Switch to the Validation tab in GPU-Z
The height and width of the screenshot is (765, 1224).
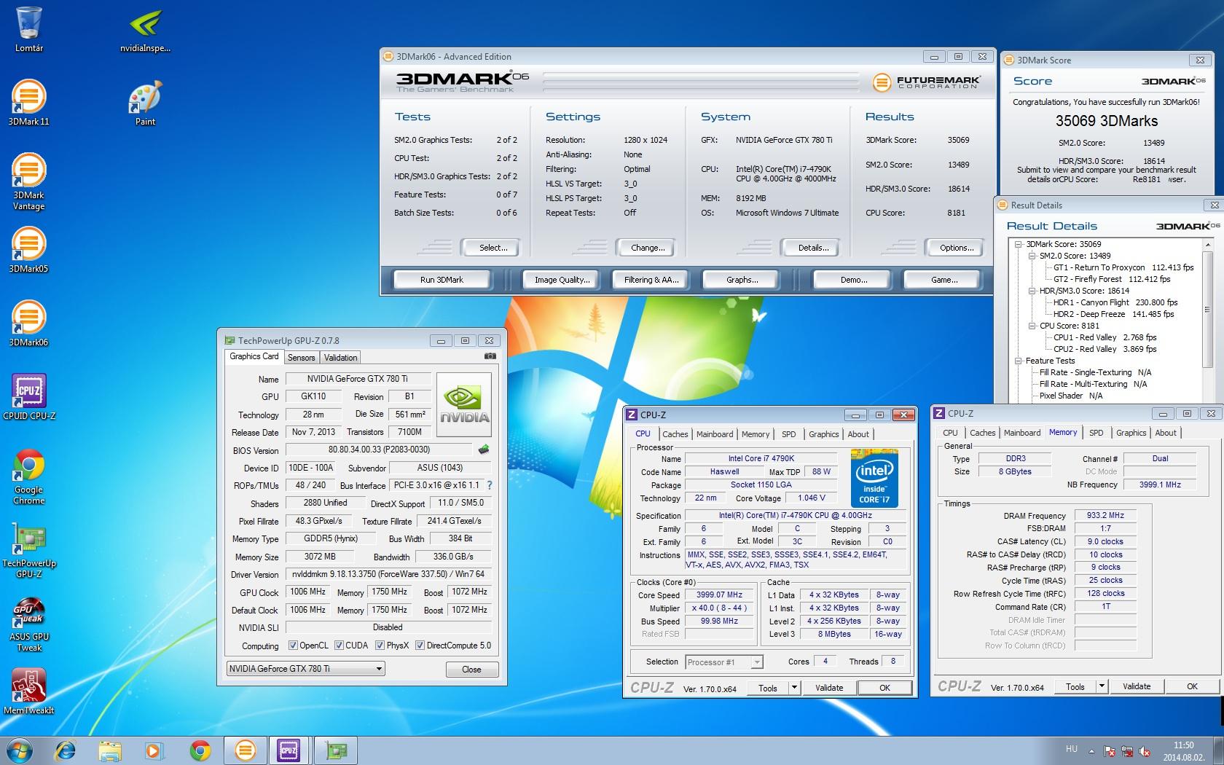341,358
